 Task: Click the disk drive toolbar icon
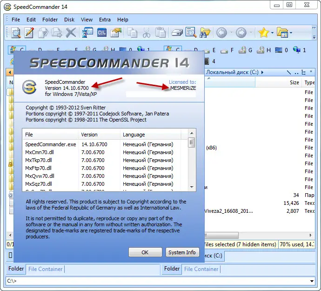[x=177, y=33]
